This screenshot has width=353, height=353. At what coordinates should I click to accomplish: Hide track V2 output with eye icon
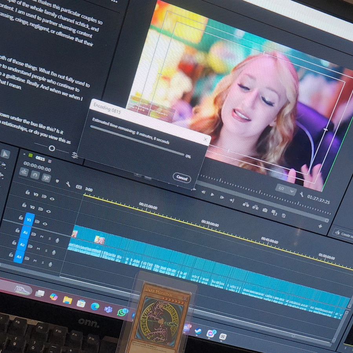[48, 211]
